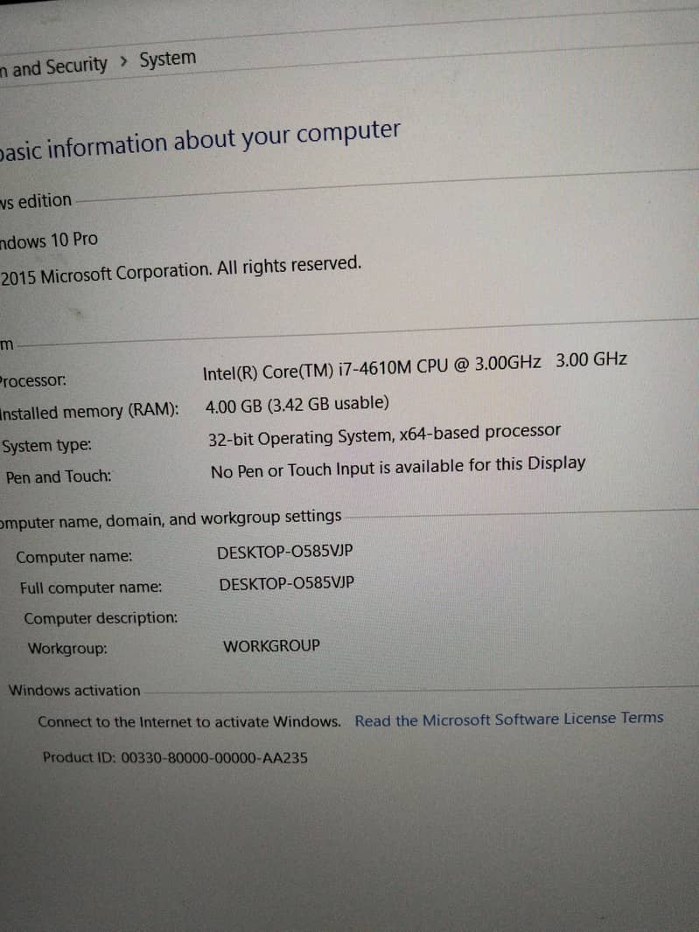The height and width of the screenshot is (932, 699).
Task: Click the Full computer name: label
Action: (90, 588)
